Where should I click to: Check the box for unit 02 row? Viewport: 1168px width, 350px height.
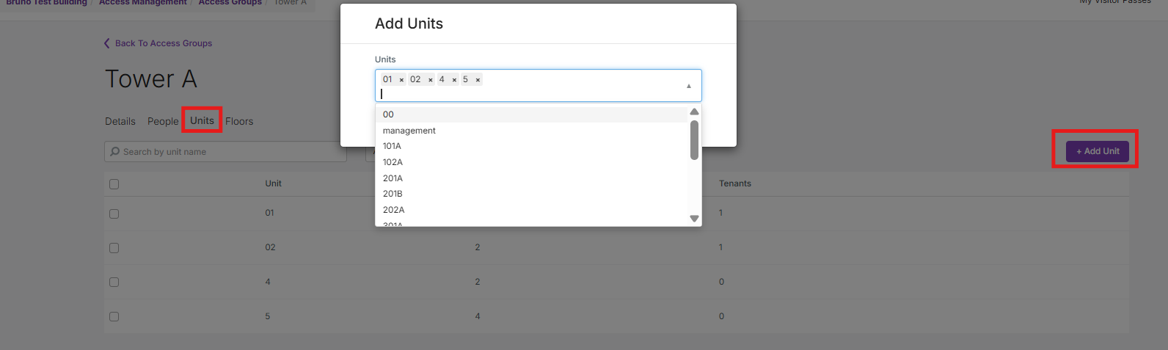pos(114,248)
